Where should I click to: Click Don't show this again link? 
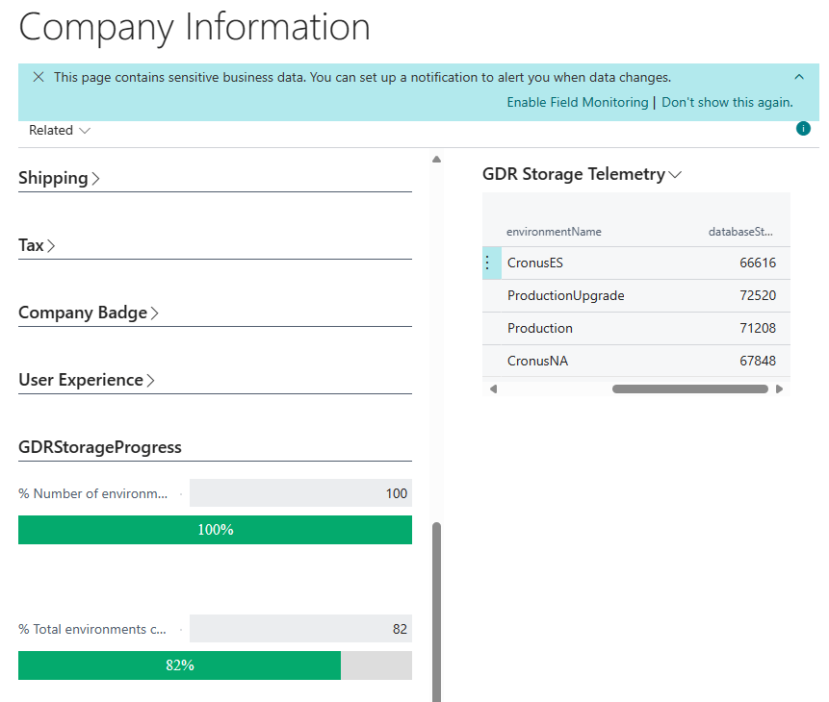(x=727, y=102)
